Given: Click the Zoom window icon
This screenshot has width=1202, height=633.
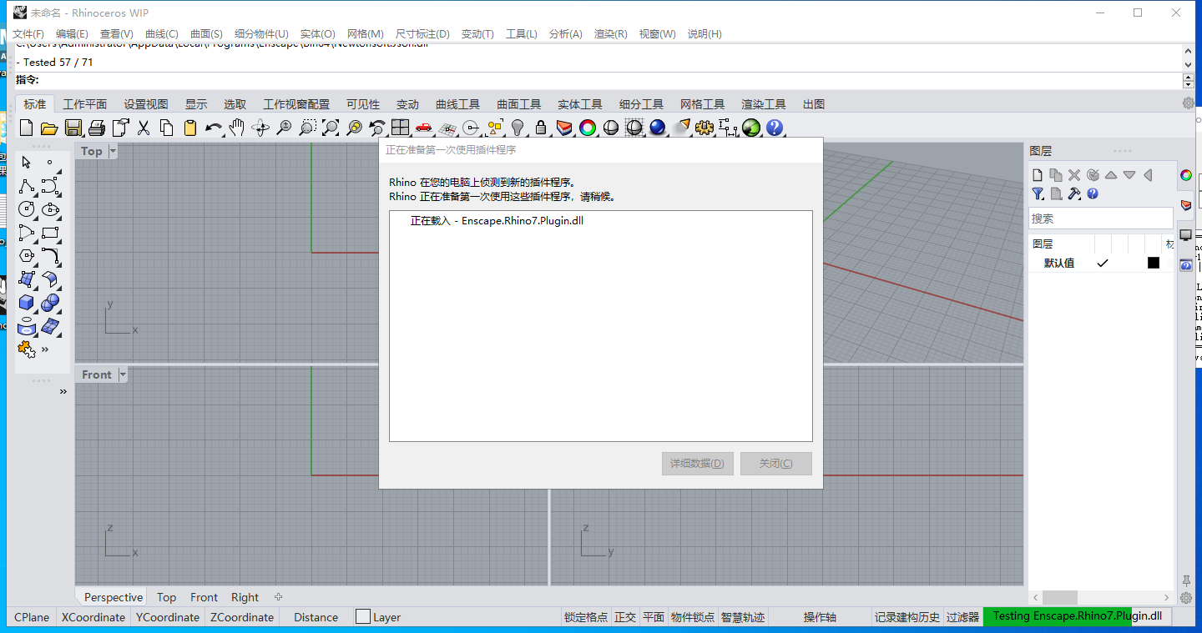Looking at the screenshot, I should pyautogui.click(x=307, y=128).
